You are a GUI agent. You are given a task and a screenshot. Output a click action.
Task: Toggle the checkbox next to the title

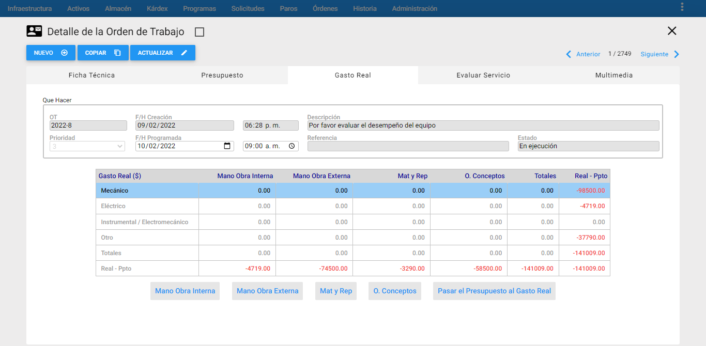click(199, 32)
